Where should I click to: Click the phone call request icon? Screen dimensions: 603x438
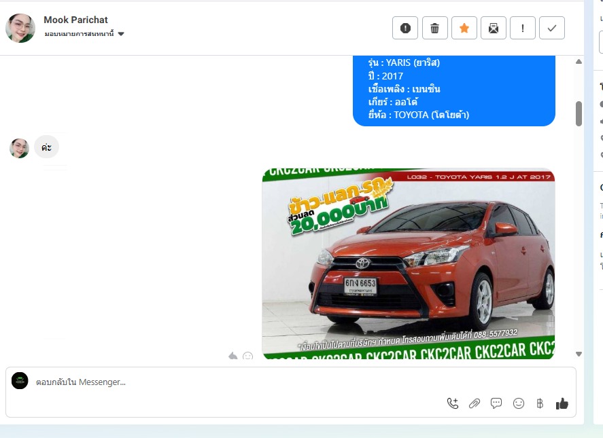coord(453,403)
